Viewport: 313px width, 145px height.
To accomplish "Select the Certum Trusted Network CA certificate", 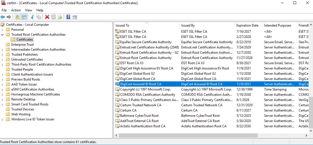I will tap(141, 105).
